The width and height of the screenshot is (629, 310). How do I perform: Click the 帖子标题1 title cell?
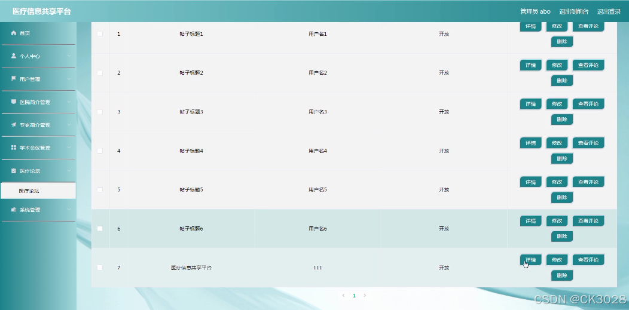[191, 34]
